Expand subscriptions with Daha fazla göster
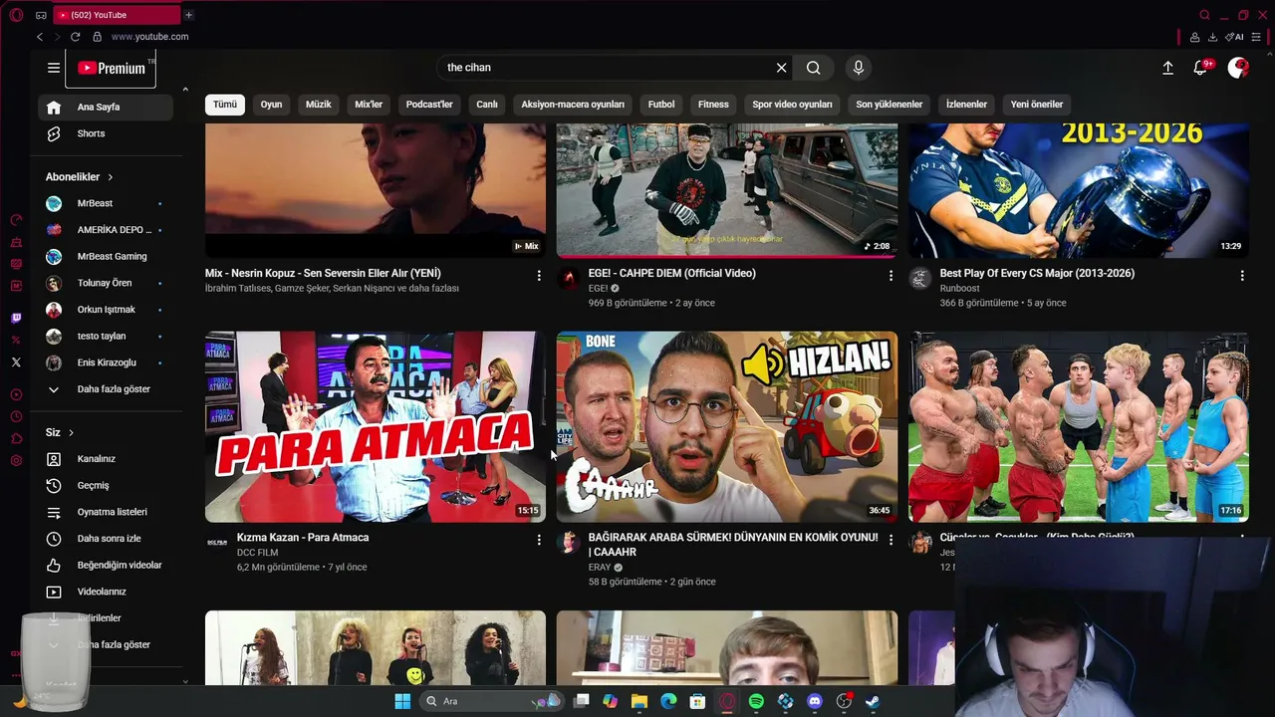The height and width of the screenshot is (717, 1275). coord(106,389)
